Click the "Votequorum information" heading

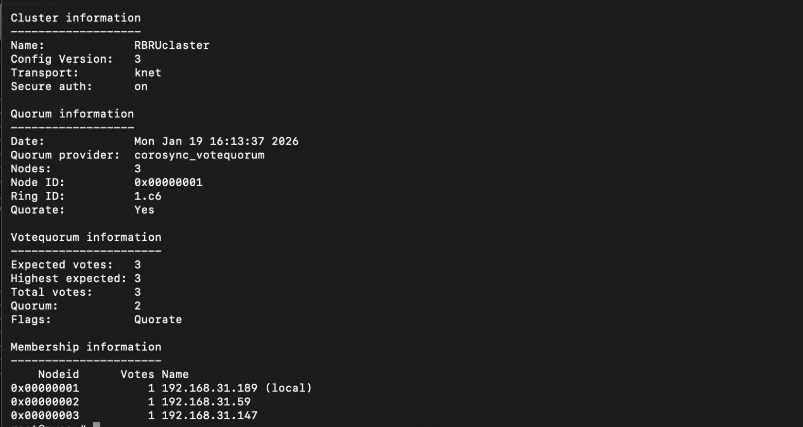coord(86,237)
